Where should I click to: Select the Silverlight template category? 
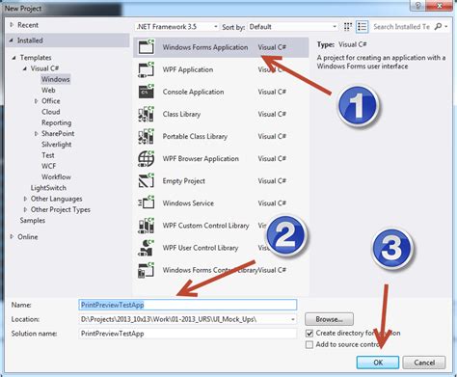[57, 145]
